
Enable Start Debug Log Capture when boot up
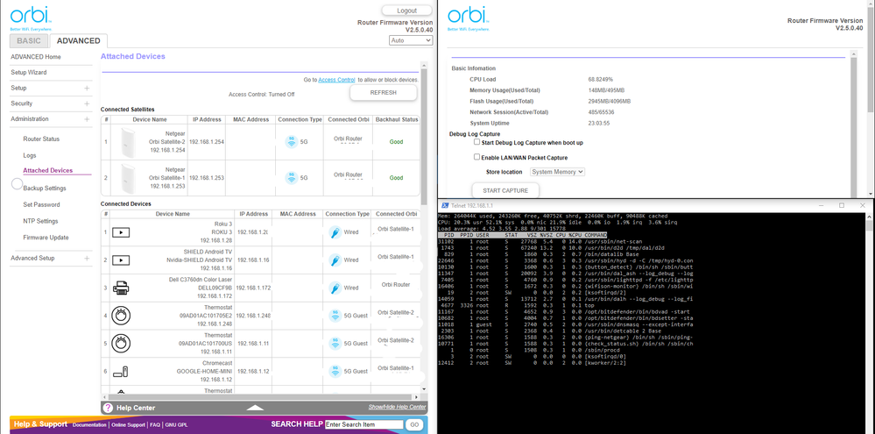click(x=476, y=142)
